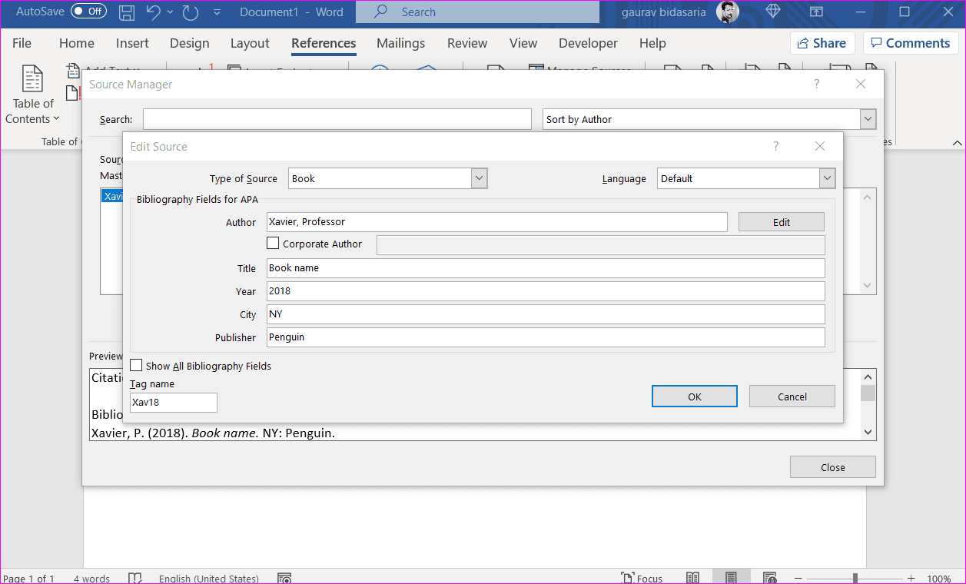
Task: Switch to the Home tab
Action: (77, 43)
